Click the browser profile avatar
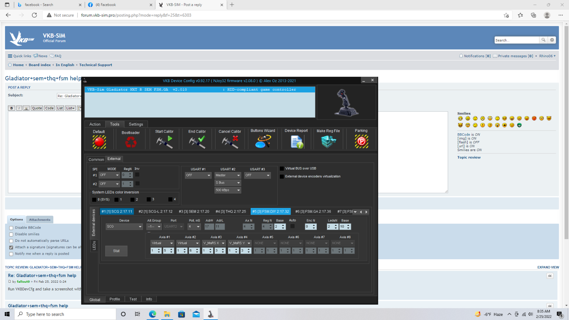Viewport: 569px width, 320px height. [x=547, y=15]
